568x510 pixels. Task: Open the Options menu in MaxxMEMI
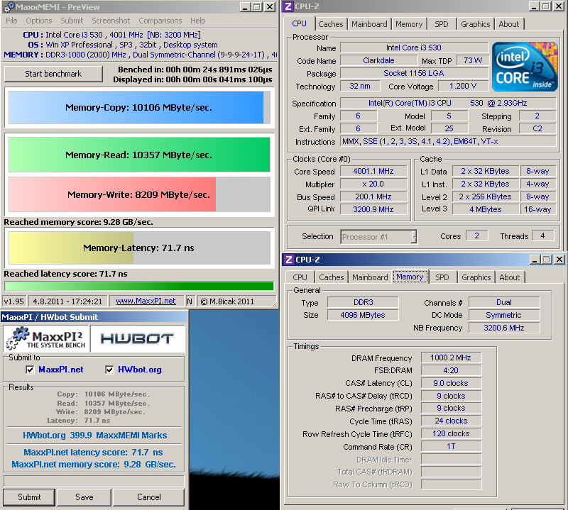pos(39,21)
